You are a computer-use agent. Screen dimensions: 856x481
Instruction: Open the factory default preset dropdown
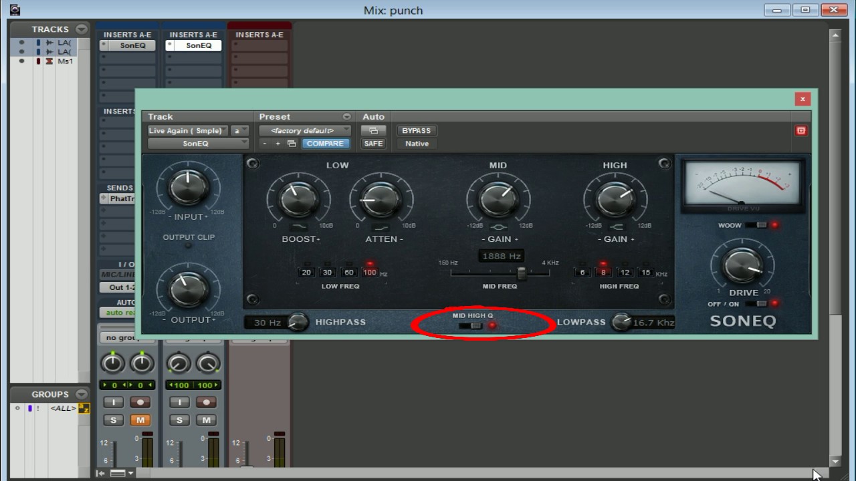click(x=305, y=131)
